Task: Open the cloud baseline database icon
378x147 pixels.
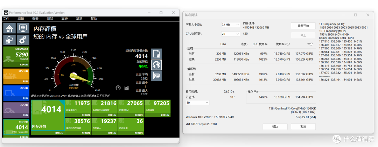Action: [x=10, y=40]
